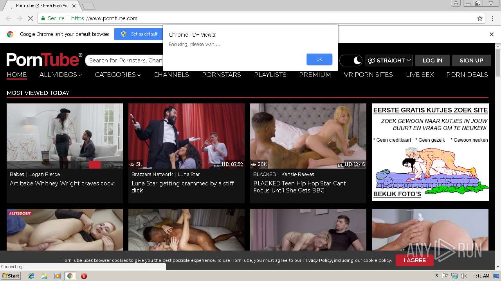This screenshot has height=281, width=501.
Task: Click the Secure padlock site info
Action: [x=52, y=18]
